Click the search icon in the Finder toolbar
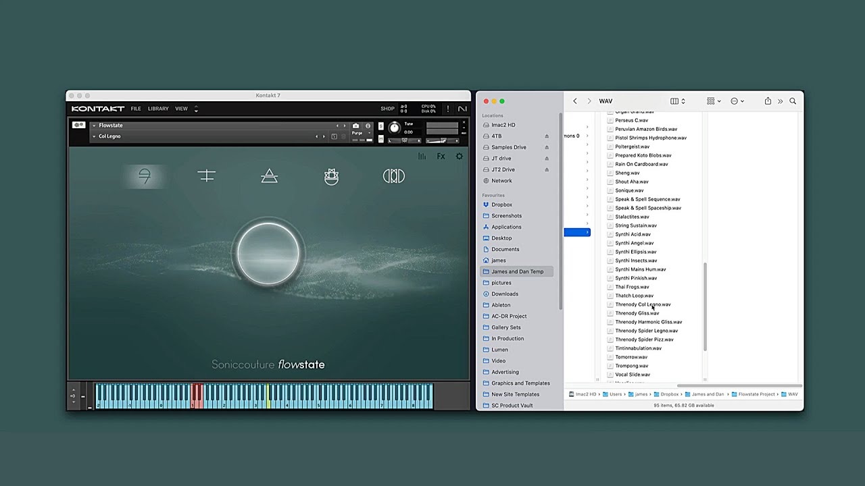 click(793, 101)
